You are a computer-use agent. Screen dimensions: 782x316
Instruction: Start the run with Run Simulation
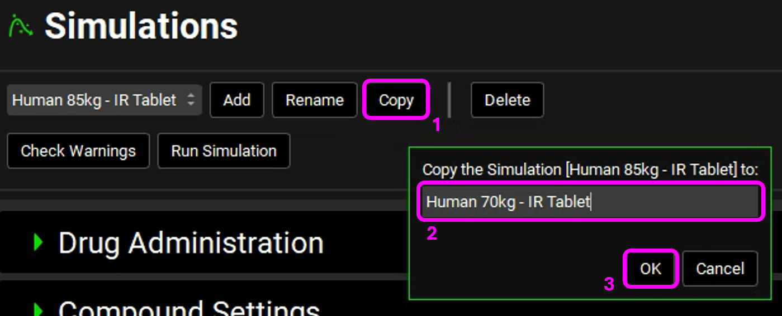click(224, 151)
